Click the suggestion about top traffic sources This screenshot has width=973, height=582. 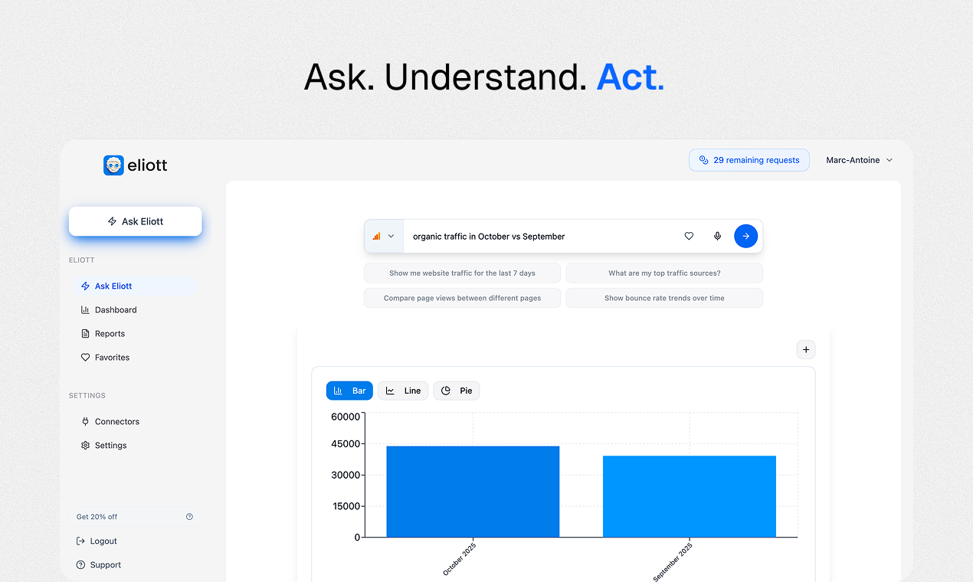pos(664,273)
